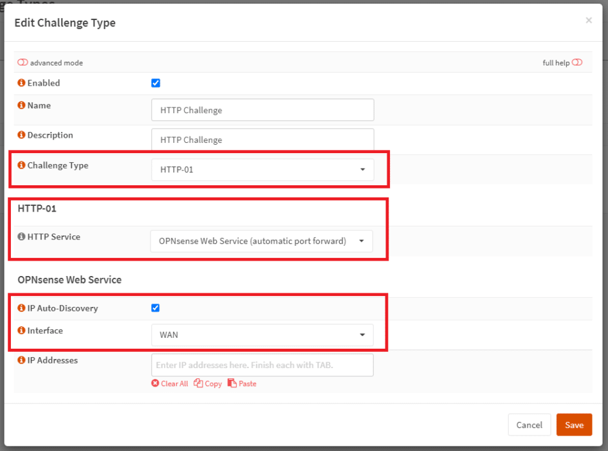Image resolution: width=608 pixels, height=451 pixels.
Task: Toggle advanced mode on
Action: [23, 62]
